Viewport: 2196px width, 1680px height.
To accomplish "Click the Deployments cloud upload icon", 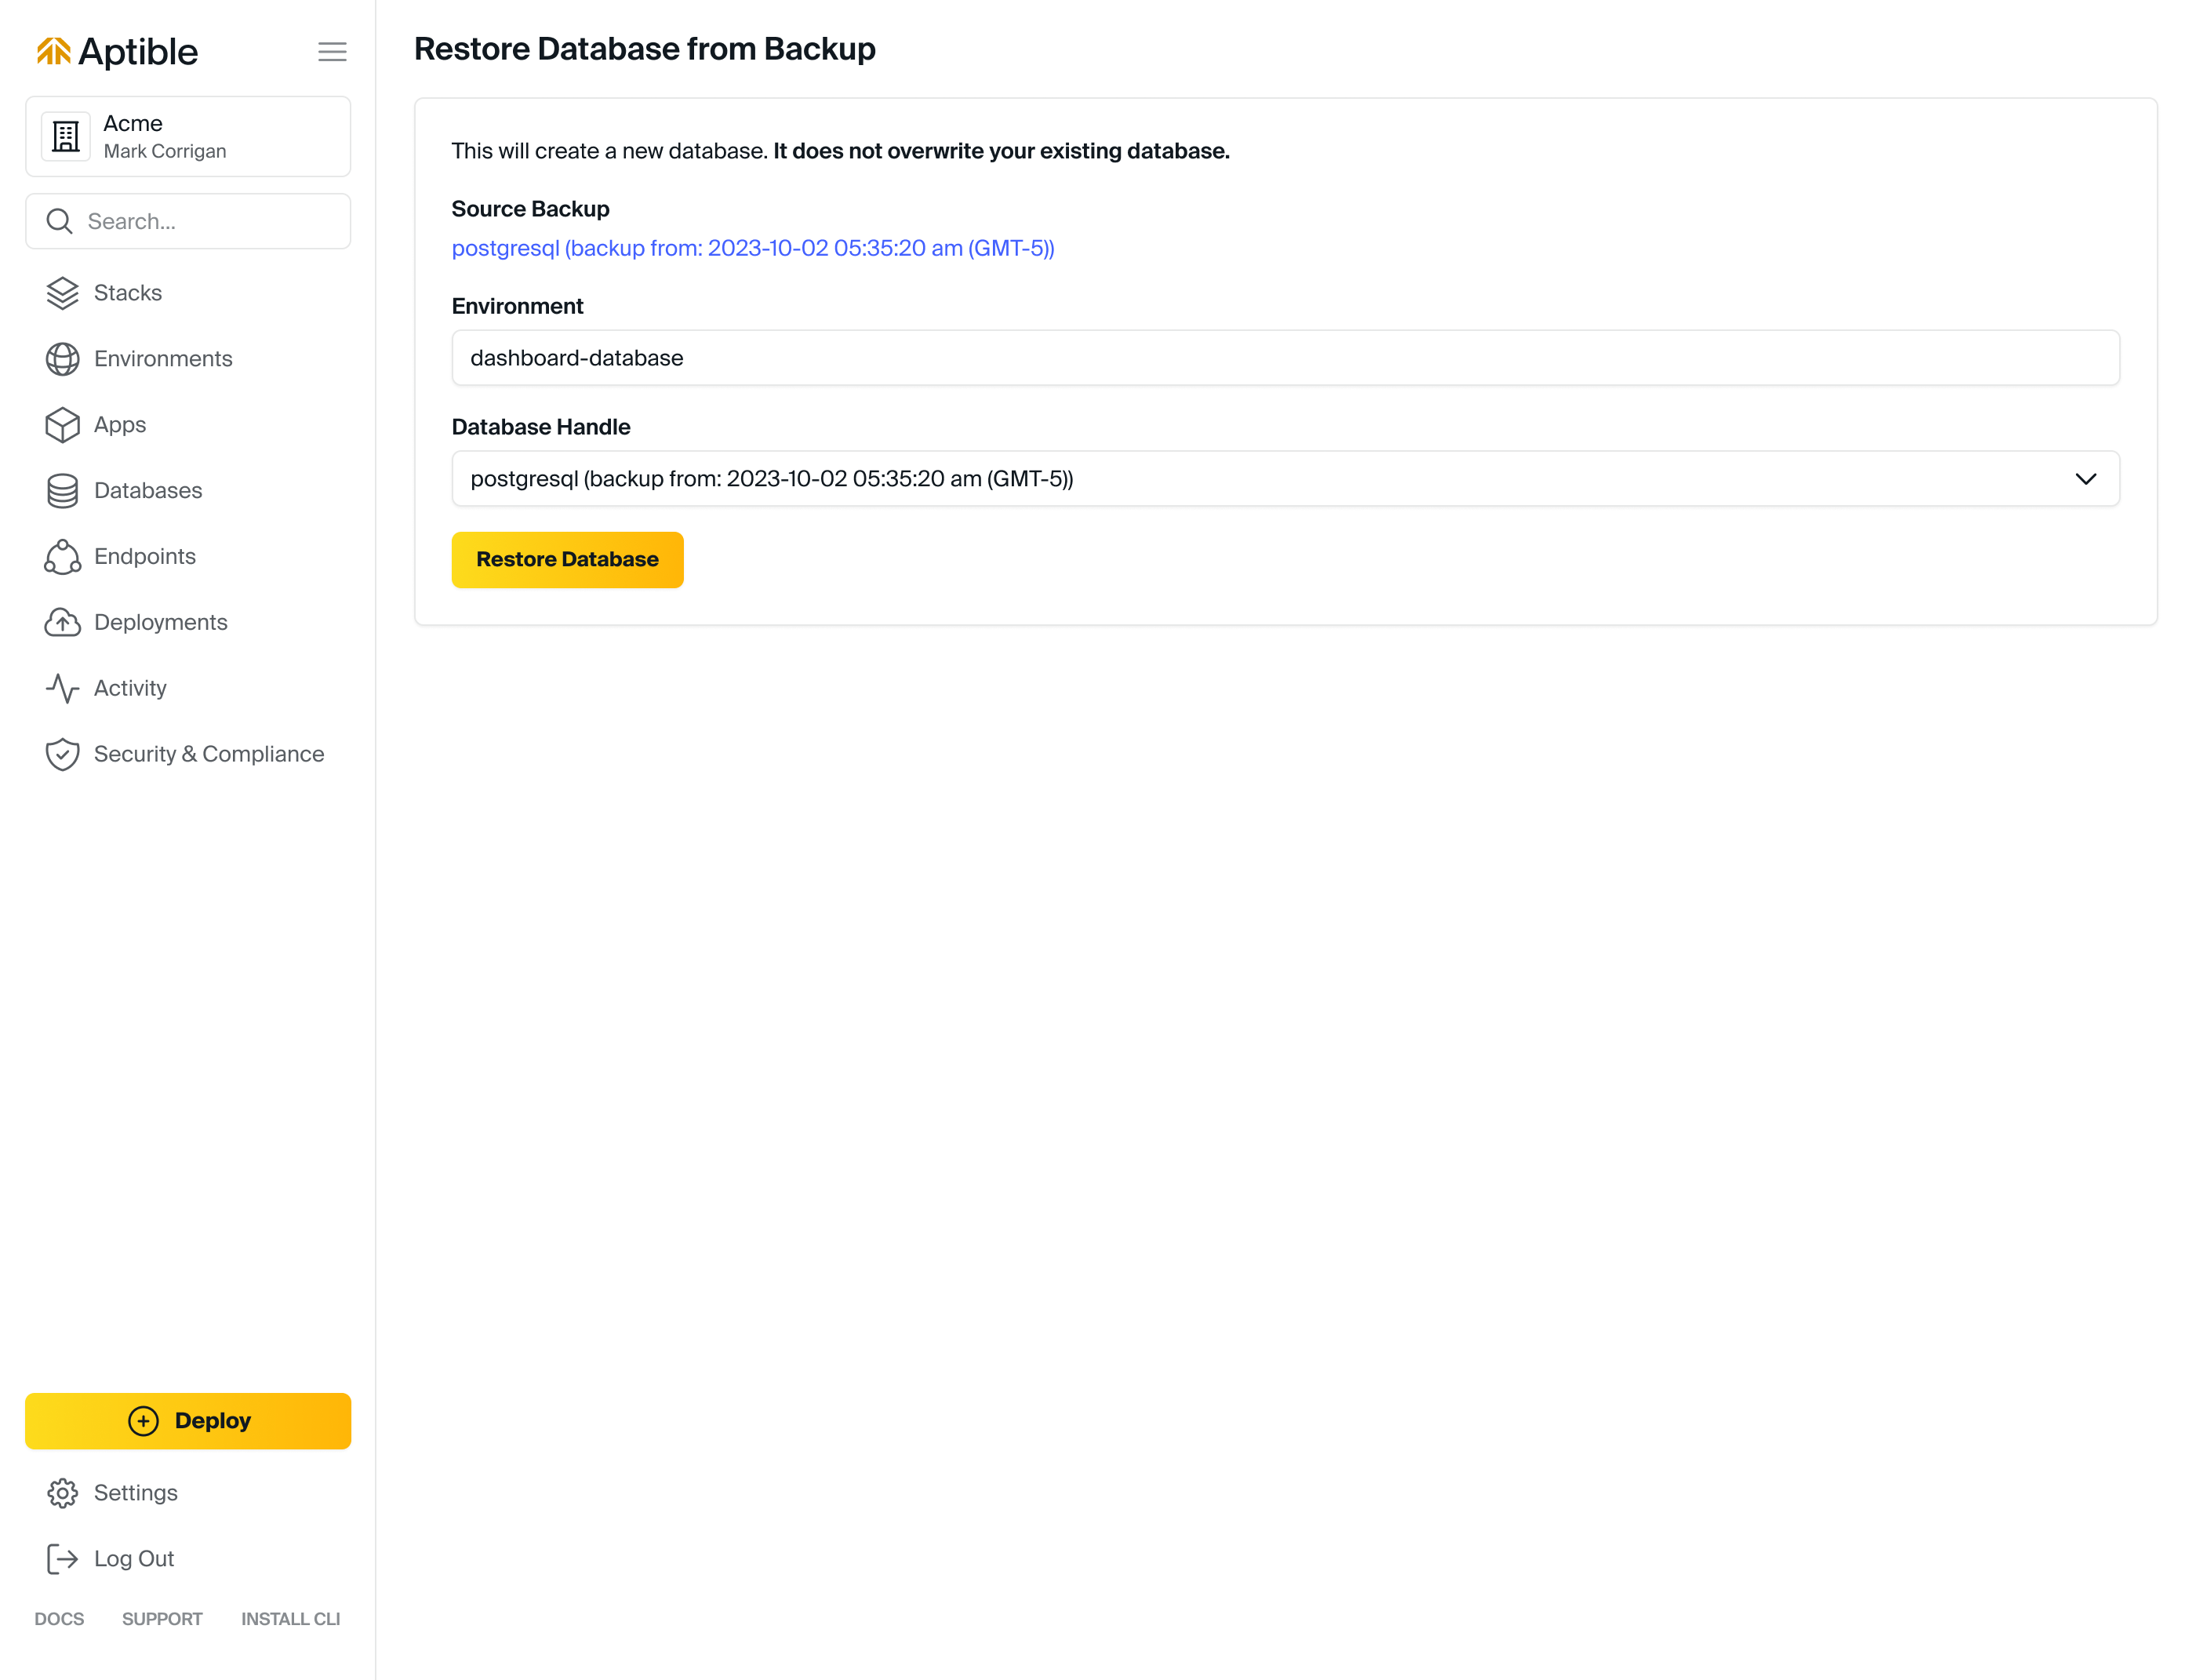I will 62,623.
